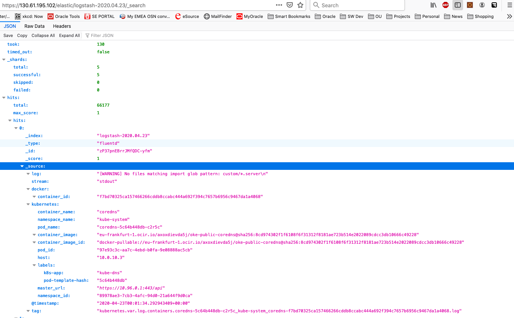Collapse the kubernetes node

point(28,205)
